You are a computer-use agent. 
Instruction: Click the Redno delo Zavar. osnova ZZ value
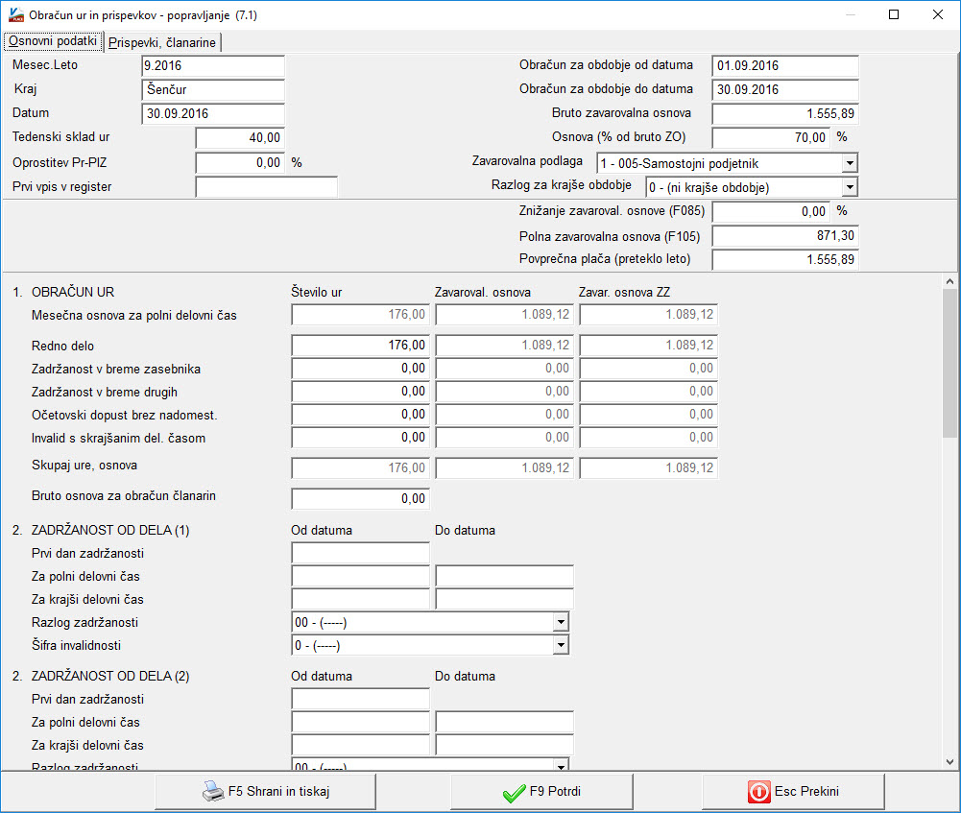648,345
